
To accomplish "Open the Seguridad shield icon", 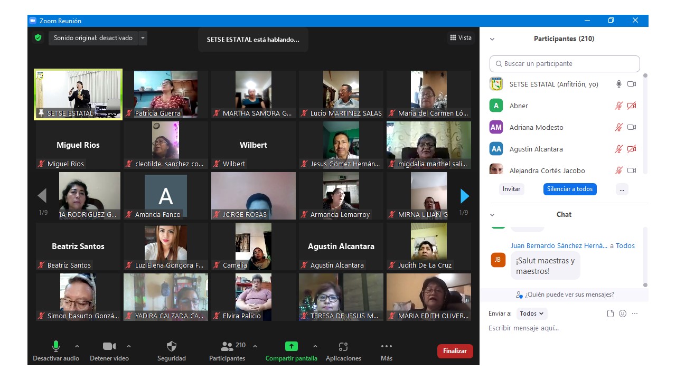I will tap(172, 346).
